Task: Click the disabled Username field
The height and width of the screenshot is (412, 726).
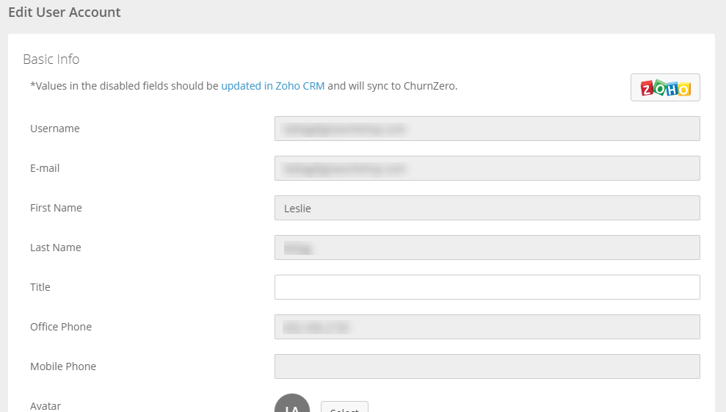Action: click(x=487, y=129)
